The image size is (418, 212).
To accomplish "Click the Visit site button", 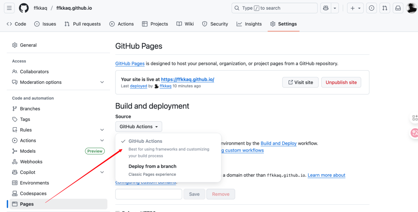I will [x=300, y=82].
